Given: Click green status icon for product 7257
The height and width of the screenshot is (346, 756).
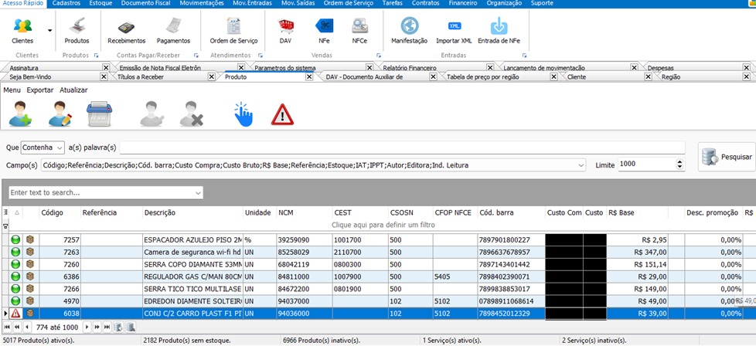Looking at the screenshot, I should [x=15, y=240].
